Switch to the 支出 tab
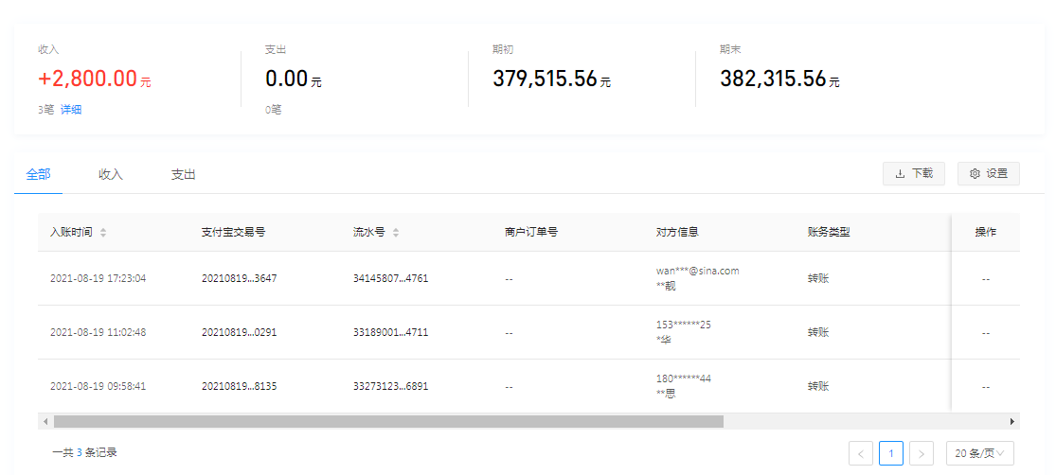 (x=183, y=175)
